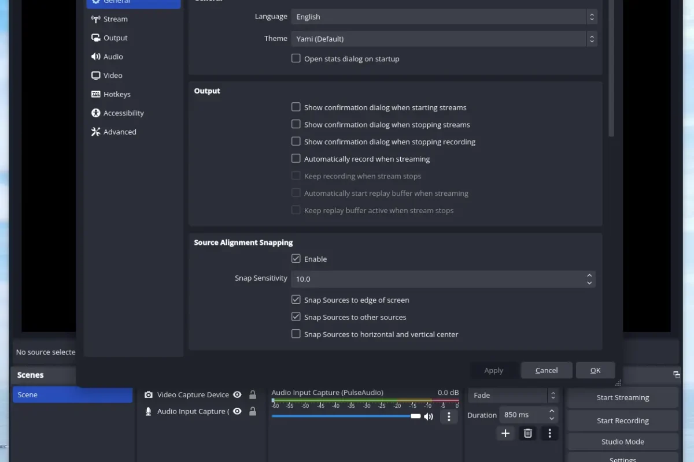
Task: Open the Theme dropdown showing Yami (Default)
Action: [444, 39]
